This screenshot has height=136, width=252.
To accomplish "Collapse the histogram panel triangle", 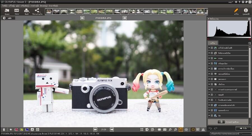I will (x=209, y=19).
